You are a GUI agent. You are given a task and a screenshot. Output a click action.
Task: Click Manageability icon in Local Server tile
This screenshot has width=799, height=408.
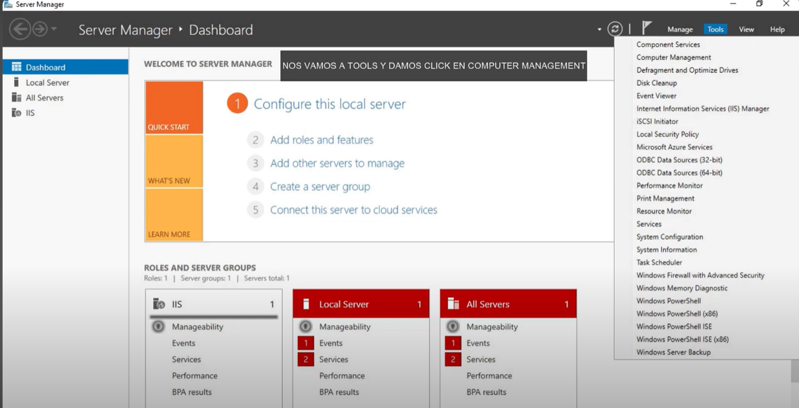(x=306, y=327)
